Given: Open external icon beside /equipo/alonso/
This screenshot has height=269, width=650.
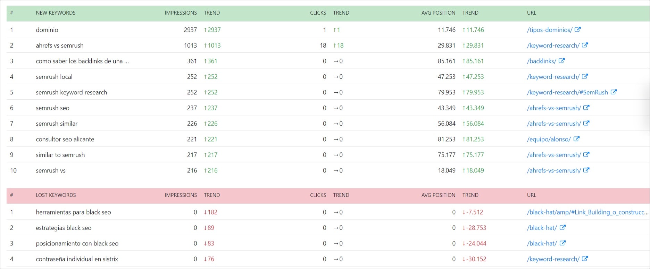Looking at the screenshot, I should coord(576,139).
